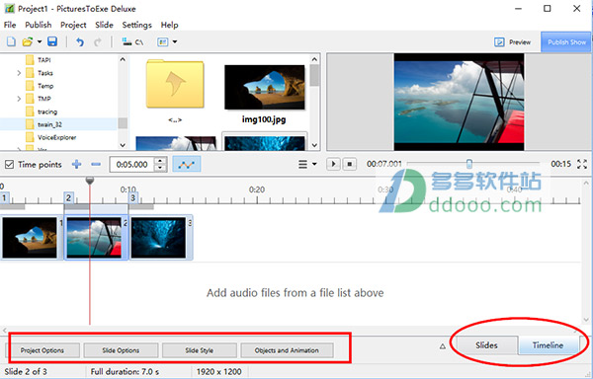593x379 pixels.
Task: Open the view mode dropdown arrow
Action: (175, 41)
